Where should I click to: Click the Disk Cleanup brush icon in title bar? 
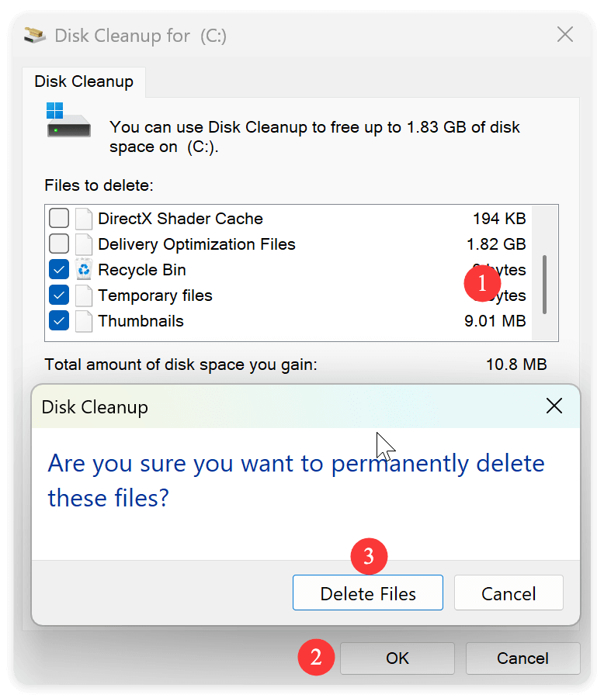(x=34, y=35)
